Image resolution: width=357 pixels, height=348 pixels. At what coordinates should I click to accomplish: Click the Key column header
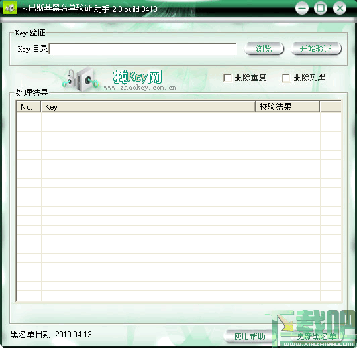click(148, 106)
